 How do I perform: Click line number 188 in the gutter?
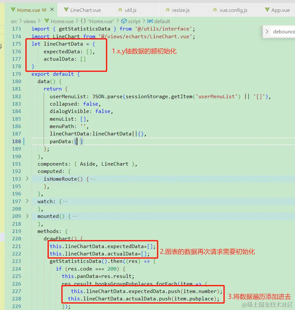pos(17,141)
